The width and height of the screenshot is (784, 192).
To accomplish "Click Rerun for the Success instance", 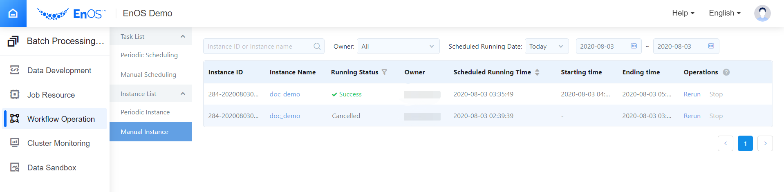I will (692, 94).
